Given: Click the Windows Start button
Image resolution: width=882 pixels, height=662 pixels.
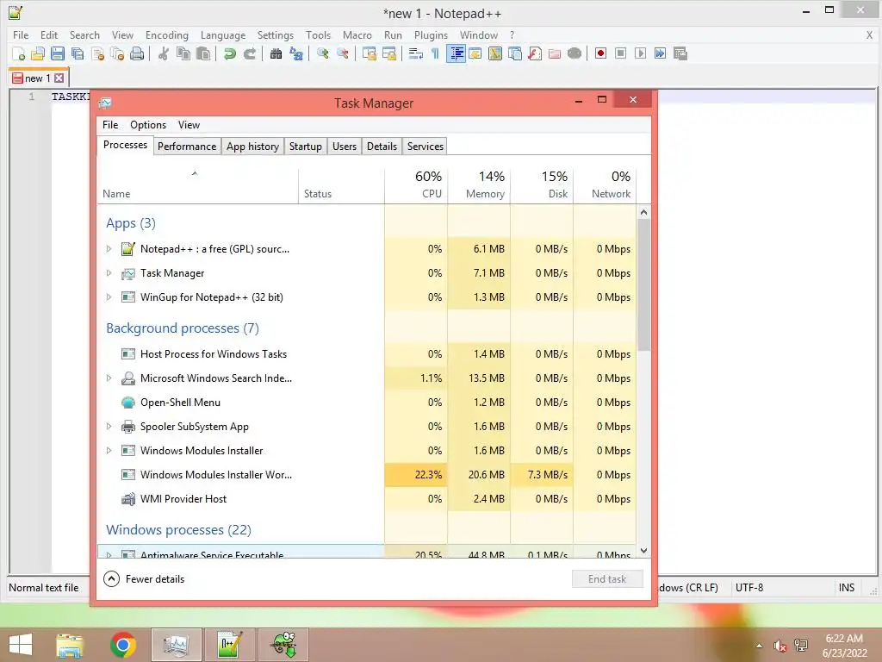Looking at the screenshot, I should click(21, 645).
